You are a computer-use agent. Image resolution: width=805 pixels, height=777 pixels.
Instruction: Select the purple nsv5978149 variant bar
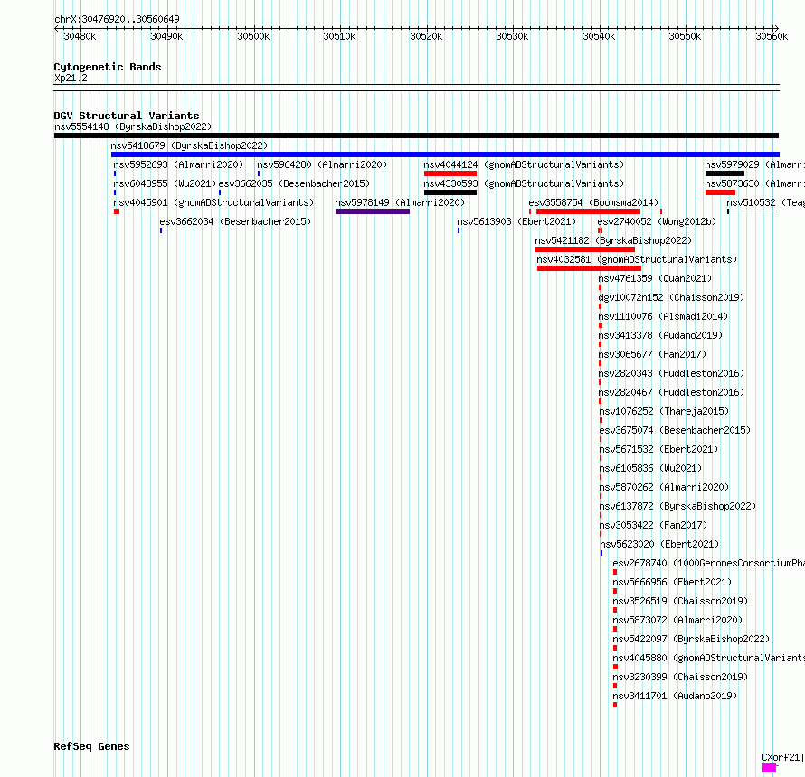(x=373, y=211)
